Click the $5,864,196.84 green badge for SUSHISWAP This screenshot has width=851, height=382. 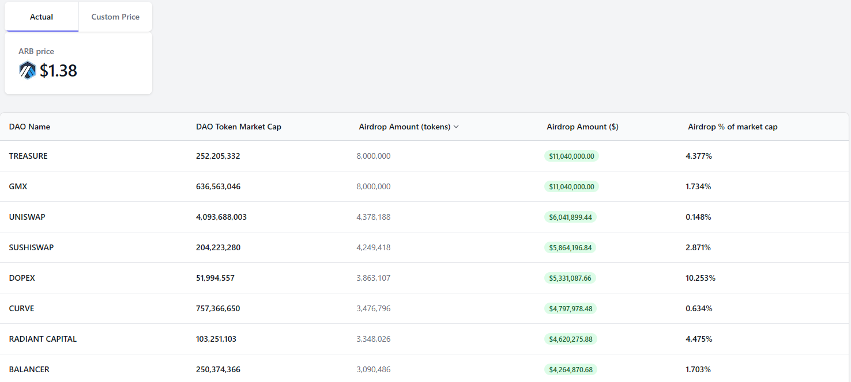tap(570, 247)
